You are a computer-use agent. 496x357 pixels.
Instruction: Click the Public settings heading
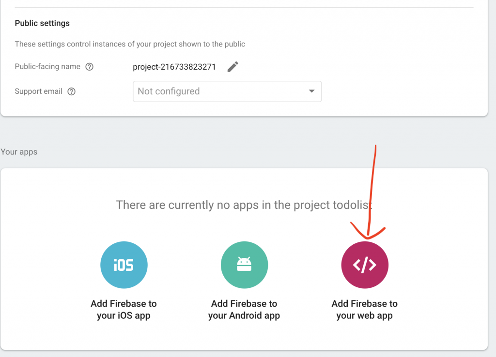tap(42, 23)
